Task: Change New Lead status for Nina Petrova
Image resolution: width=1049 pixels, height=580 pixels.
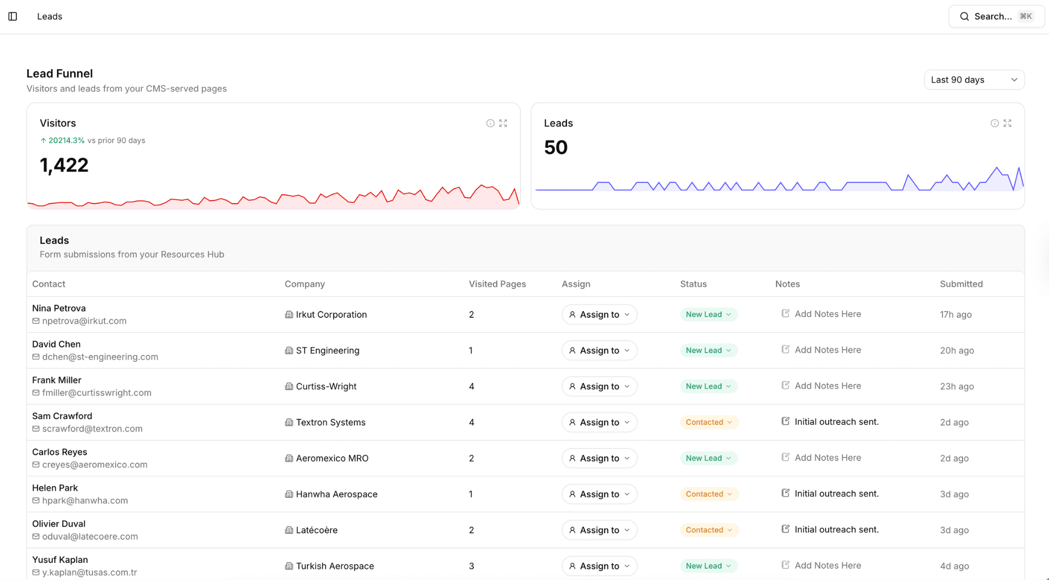Action: coord(708,314)
